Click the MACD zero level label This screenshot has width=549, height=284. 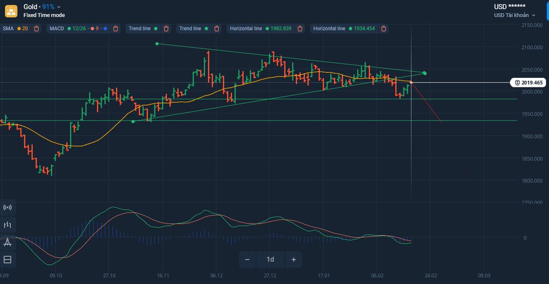(525, 238)
